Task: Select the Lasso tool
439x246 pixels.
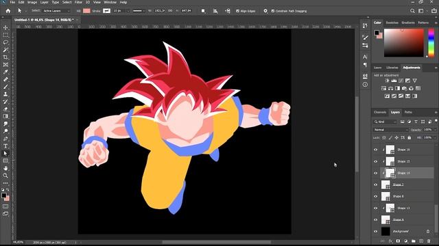Action: 5,42
